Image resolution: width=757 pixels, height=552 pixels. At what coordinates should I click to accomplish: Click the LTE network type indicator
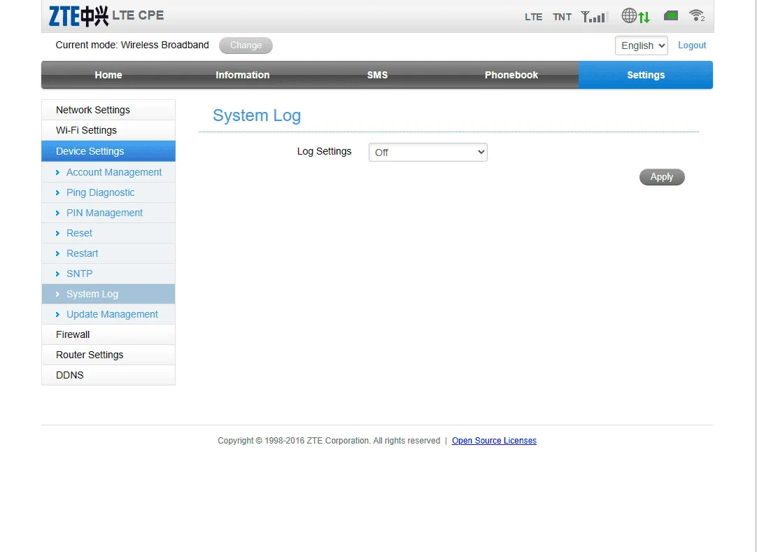tap(534, 17)
